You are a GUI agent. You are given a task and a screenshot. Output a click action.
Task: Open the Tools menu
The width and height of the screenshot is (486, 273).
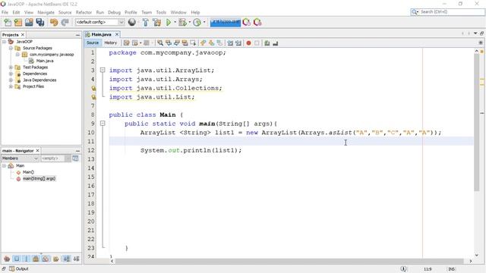(x=161, y=12)
